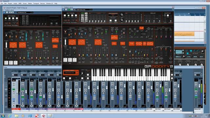Click the left white button under the center display

click(x=111, y=21)
